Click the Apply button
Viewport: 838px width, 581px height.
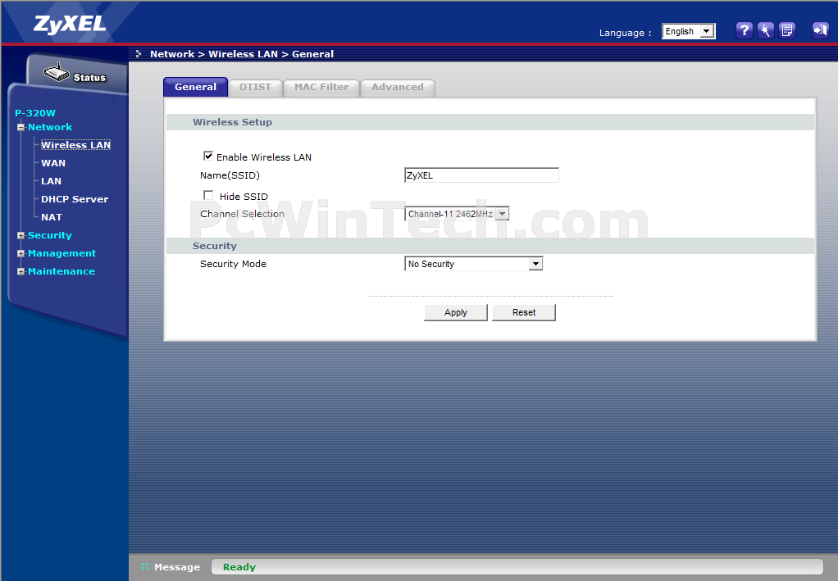coord(456,312)
